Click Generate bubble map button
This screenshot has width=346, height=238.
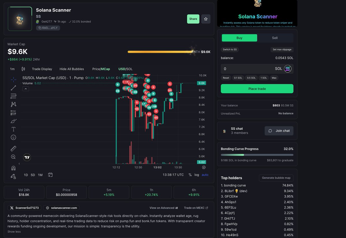(x=276, y=178)
